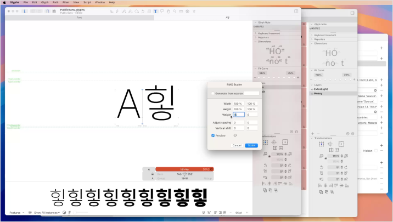
Task: Click minus-circle icon beside Preview in RMX Scaler
Action: [235, 135]
